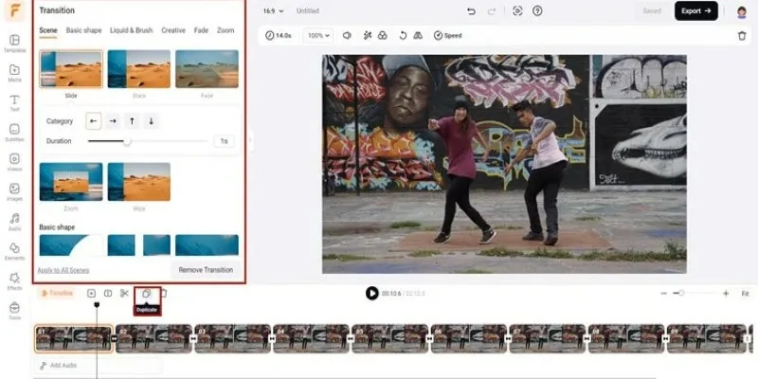Viewport: 758px width, 379px height.
Task: Open the Tools sidebar section
Action: click(14, 311)
